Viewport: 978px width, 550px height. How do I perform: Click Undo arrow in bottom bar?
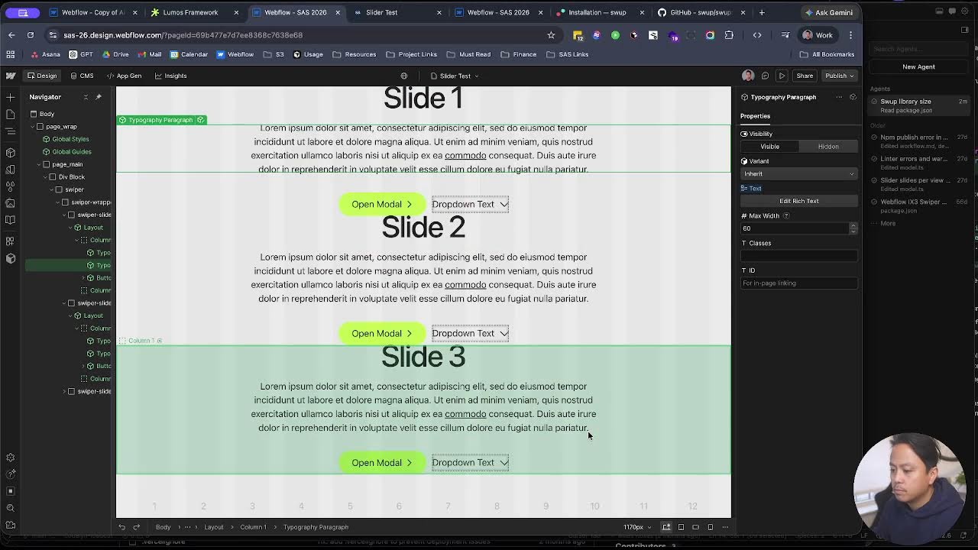point(121,527)
